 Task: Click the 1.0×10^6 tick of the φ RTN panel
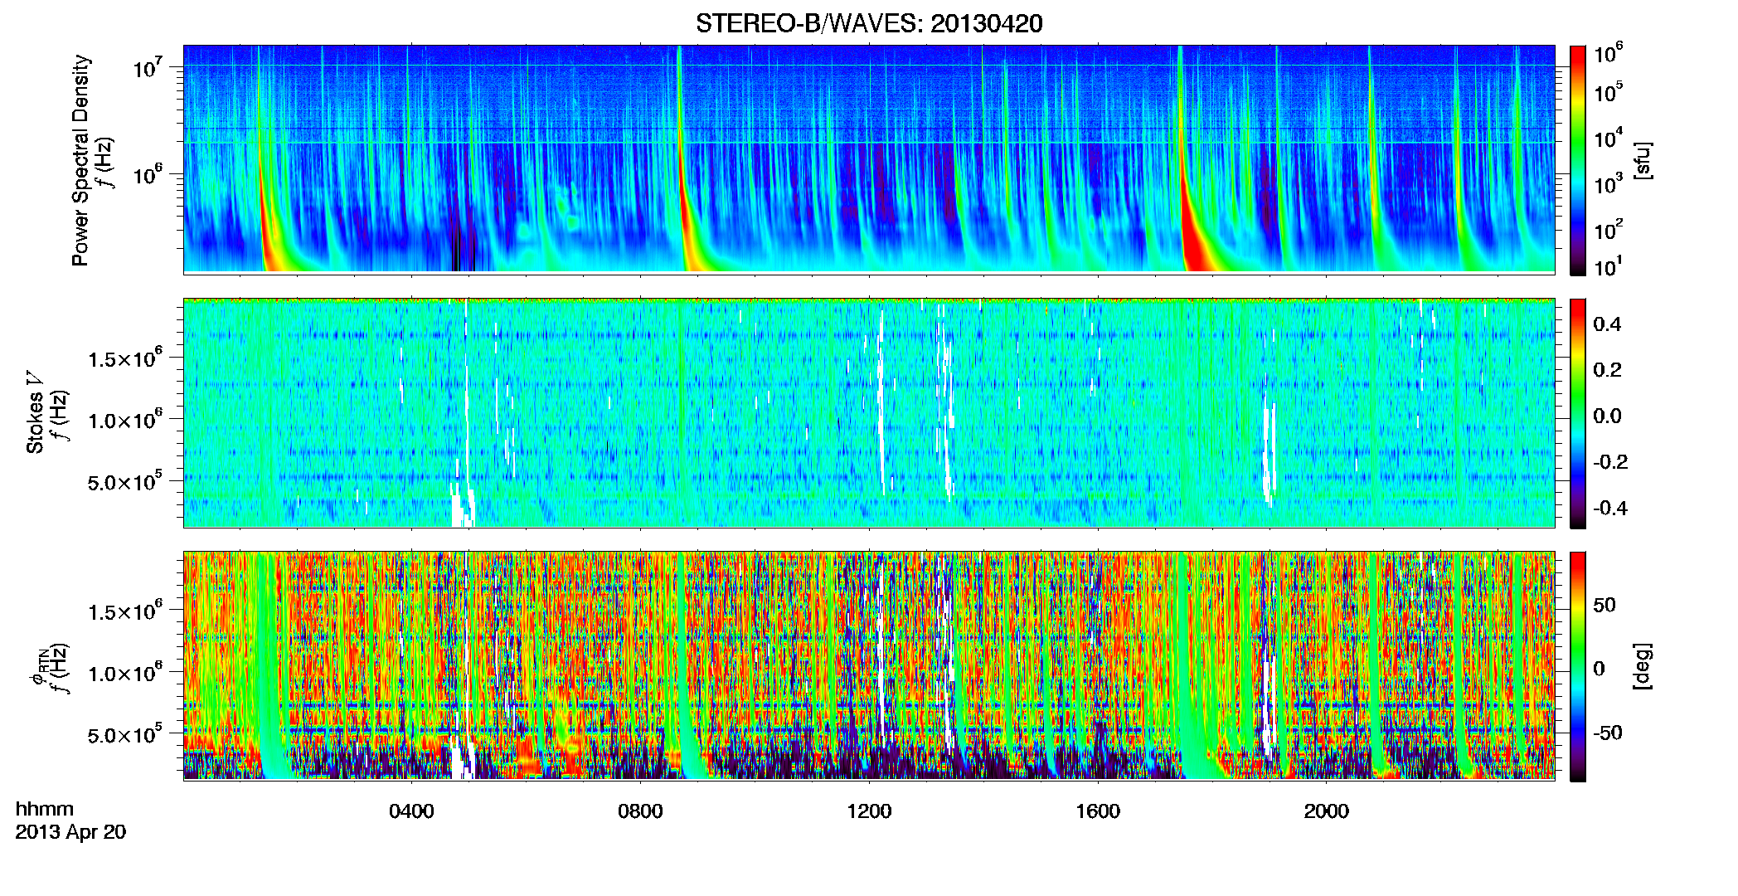pyautogui.click(x=125, y=674)
